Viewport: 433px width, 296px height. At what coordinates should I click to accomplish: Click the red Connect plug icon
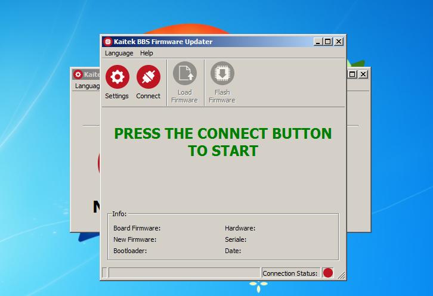pyautogui.click(x=149, y=77)
